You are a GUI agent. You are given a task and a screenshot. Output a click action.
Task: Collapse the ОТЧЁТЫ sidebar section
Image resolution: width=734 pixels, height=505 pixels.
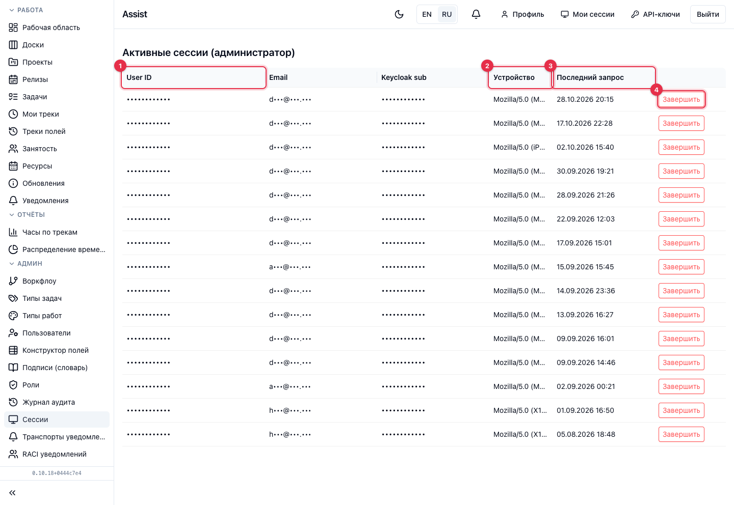coord(27,215)
